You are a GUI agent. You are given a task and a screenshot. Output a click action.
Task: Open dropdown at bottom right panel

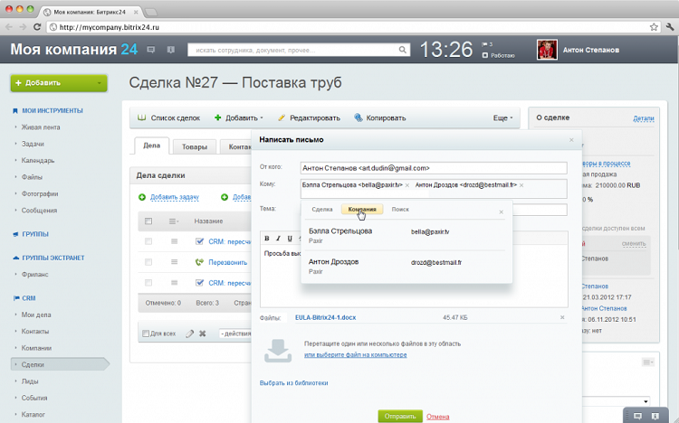pyautogui.click(x=646, y=401)
